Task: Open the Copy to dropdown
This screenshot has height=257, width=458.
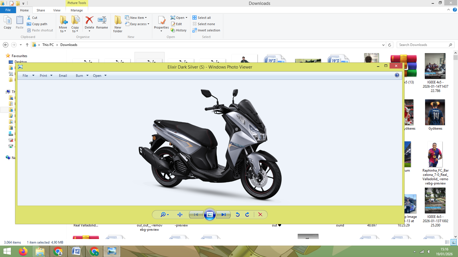Action: tap(75, 24)
